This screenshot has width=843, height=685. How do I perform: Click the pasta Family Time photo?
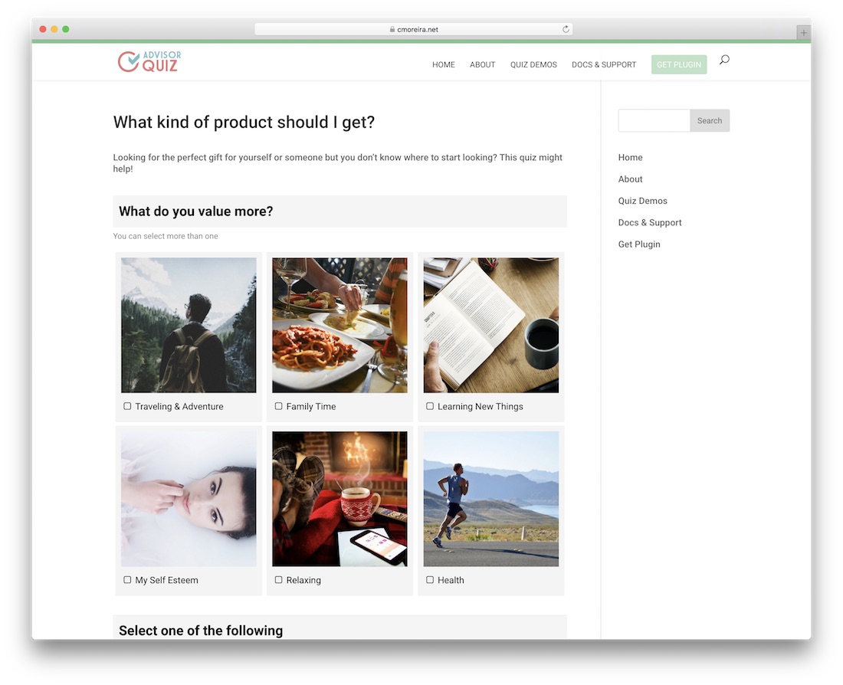[x=339, y=325]
